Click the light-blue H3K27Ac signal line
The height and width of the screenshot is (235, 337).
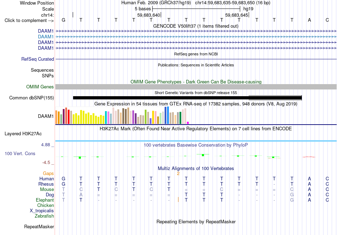click(x=196, y=141)
